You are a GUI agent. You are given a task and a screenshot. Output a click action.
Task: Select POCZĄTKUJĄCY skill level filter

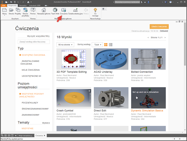30,103
